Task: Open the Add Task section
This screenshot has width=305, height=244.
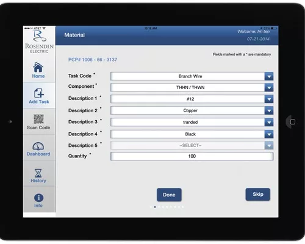Action: 38,96
